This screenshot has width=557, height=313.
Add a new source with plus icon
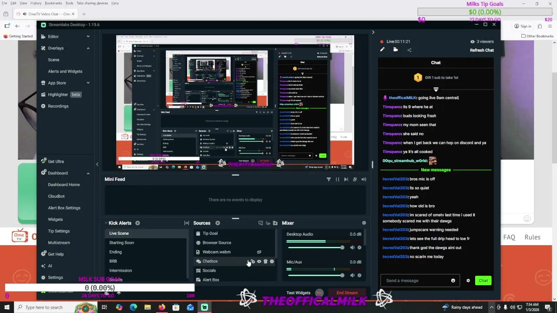pyautogui.click(x=218, y=223)
